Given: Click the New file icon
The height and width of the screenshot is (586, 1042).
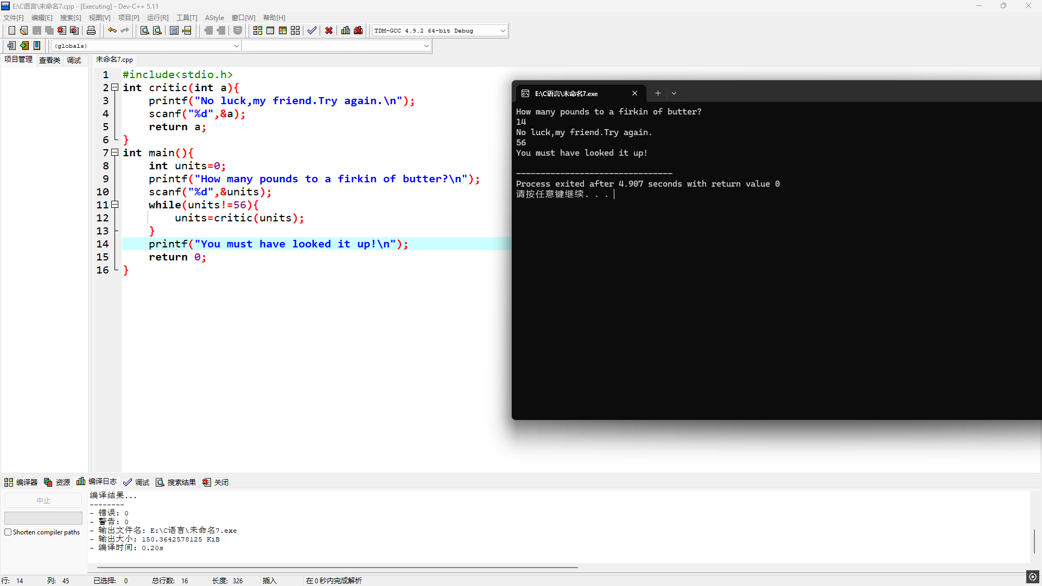Looking at the screenshot, I should click(11, 30).
